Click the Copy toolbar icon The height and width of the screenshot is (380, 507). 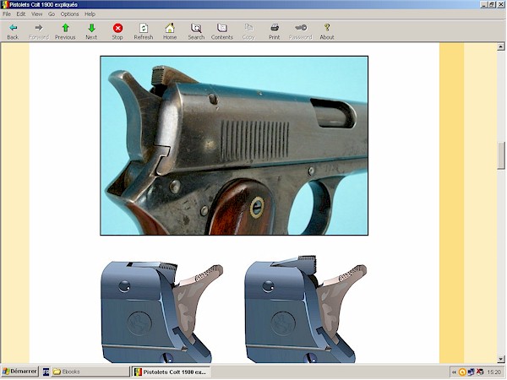pos(248,32)
